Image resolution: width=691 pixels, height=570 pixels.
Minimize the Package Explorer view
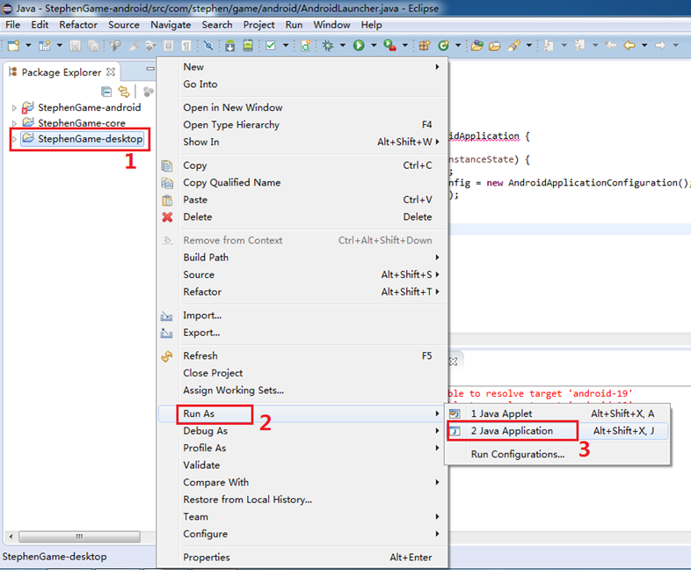[x=150, y=69]
